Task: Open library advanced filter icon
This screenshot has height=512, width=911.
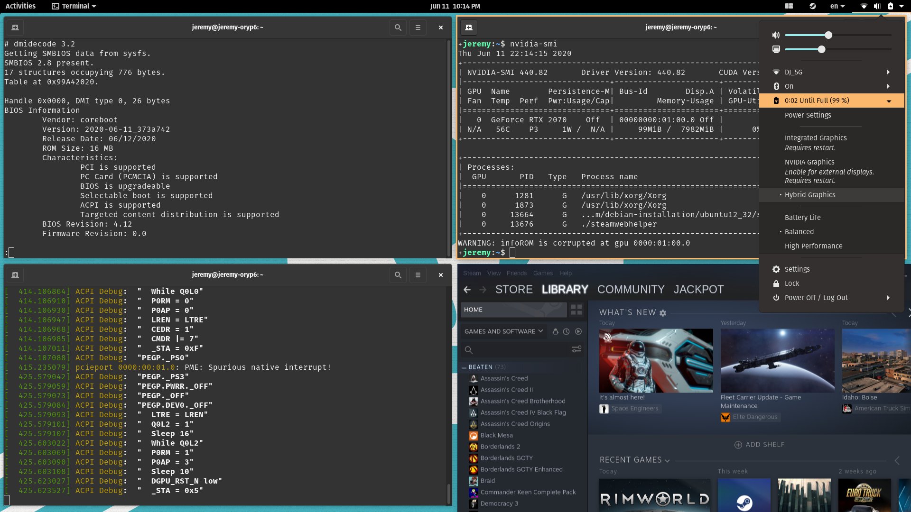Action: point(576,349)
